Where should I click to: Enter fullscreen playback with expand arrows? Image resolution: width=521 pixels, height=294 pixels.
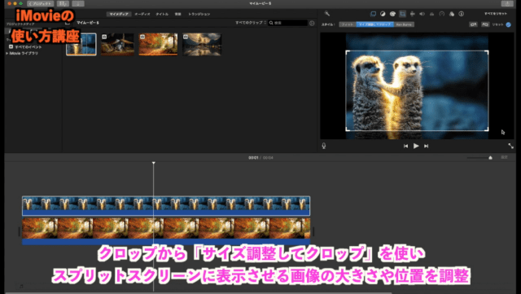(x=510, y=146)
